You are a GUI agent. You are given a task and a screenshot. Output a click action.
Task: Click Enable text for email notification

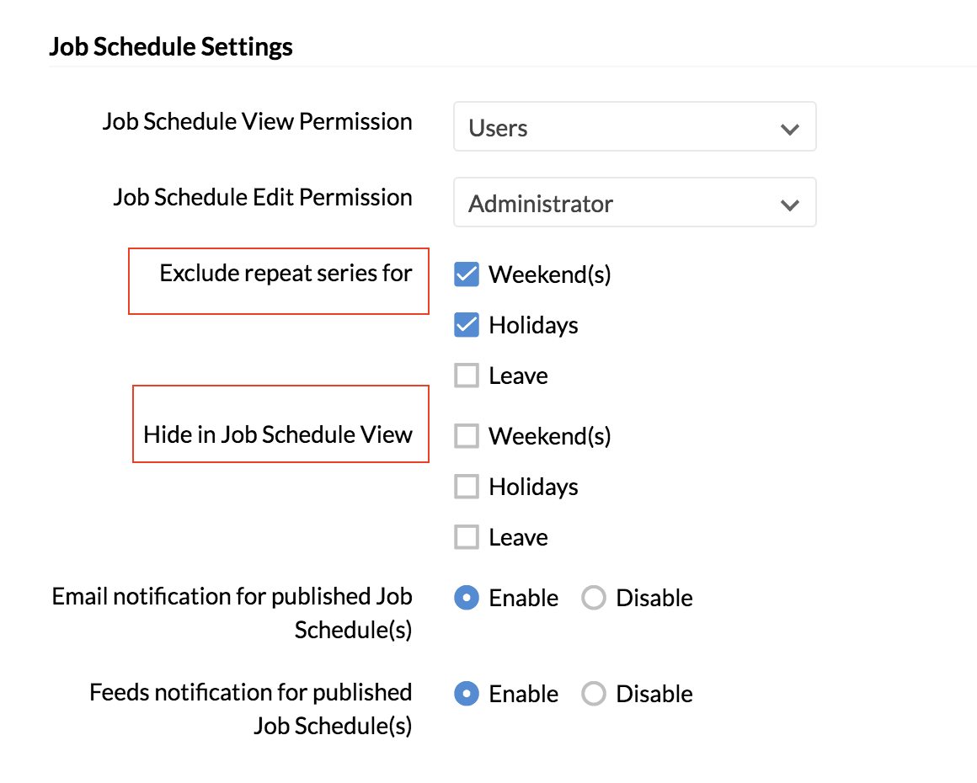[x=523, y=598]
